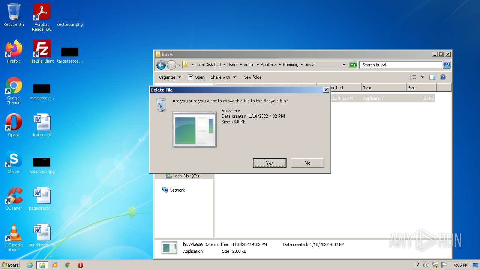Open the Organize menu
480x270 pixels.
(170, 77)
